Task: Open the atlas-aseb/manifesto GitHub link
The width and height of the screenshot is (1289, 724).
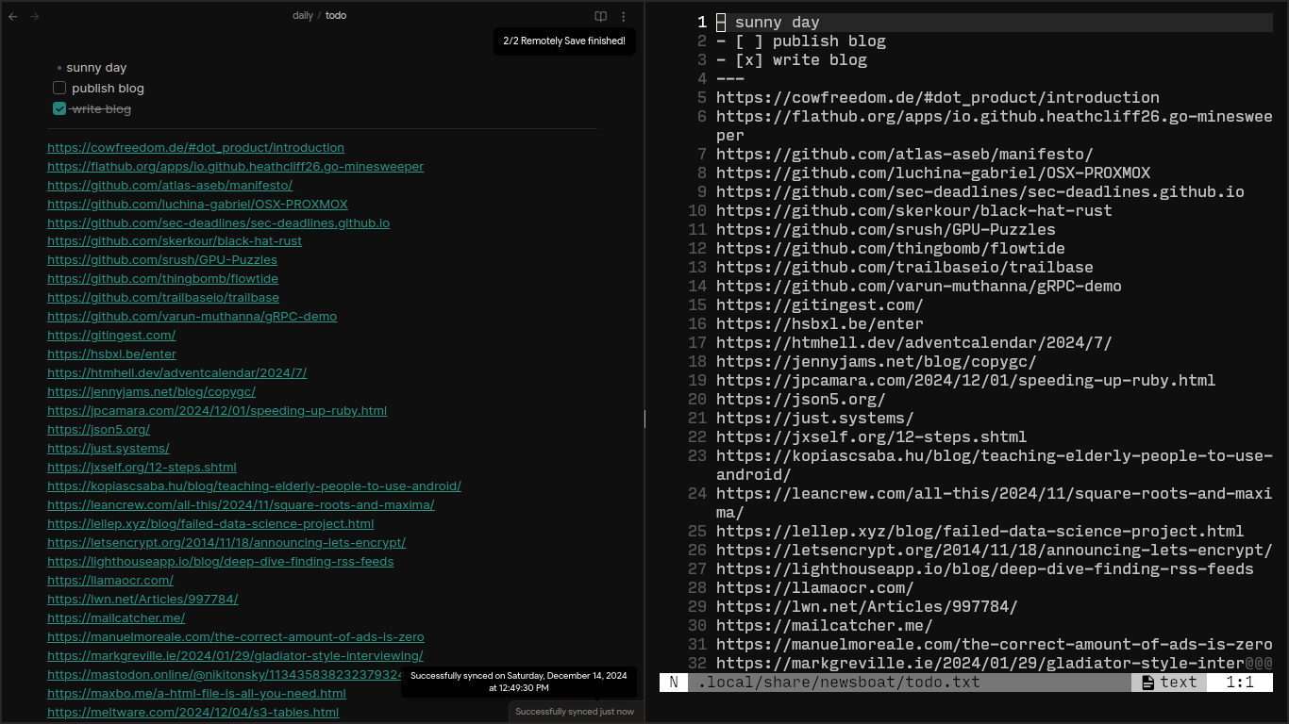Action: 170,185
